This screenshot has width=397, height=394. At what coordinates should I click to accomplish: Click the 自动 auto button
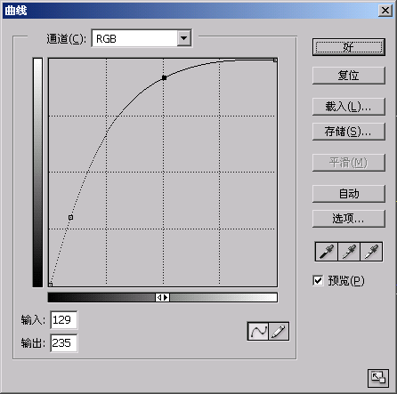pos(349,194)
